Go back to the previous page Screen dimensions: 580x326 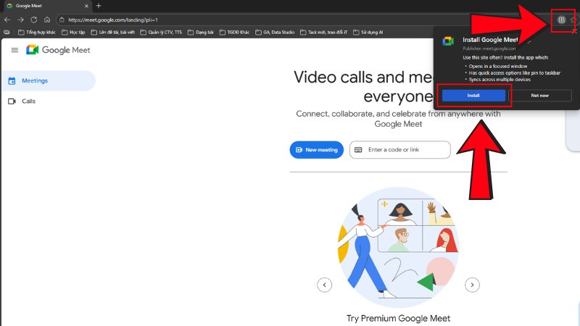click(7, 20)
